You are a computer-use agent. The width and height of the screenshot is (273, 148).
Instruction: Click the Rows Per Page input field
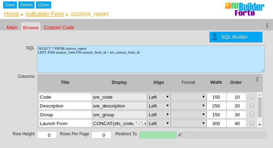click(x=102, y=135)
